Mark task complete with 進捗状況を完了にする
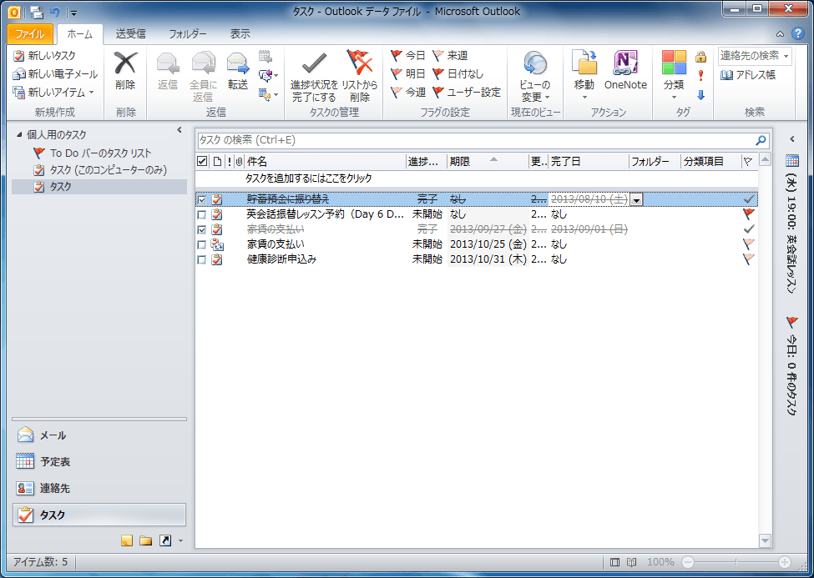814x578 pixels. [x=314, y=76]
